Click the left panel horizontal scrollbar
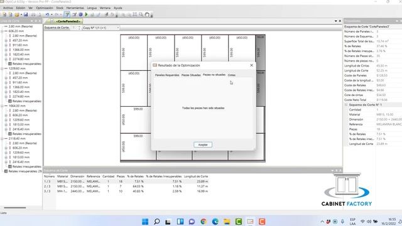Screen dimensions: 402x226 tap(15, 208)
